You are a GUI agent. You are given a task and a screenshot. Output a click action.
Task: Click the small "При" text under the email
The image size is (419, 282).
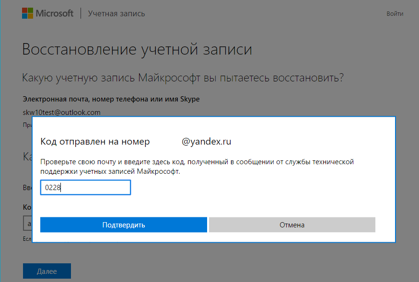tap(27, 124)
